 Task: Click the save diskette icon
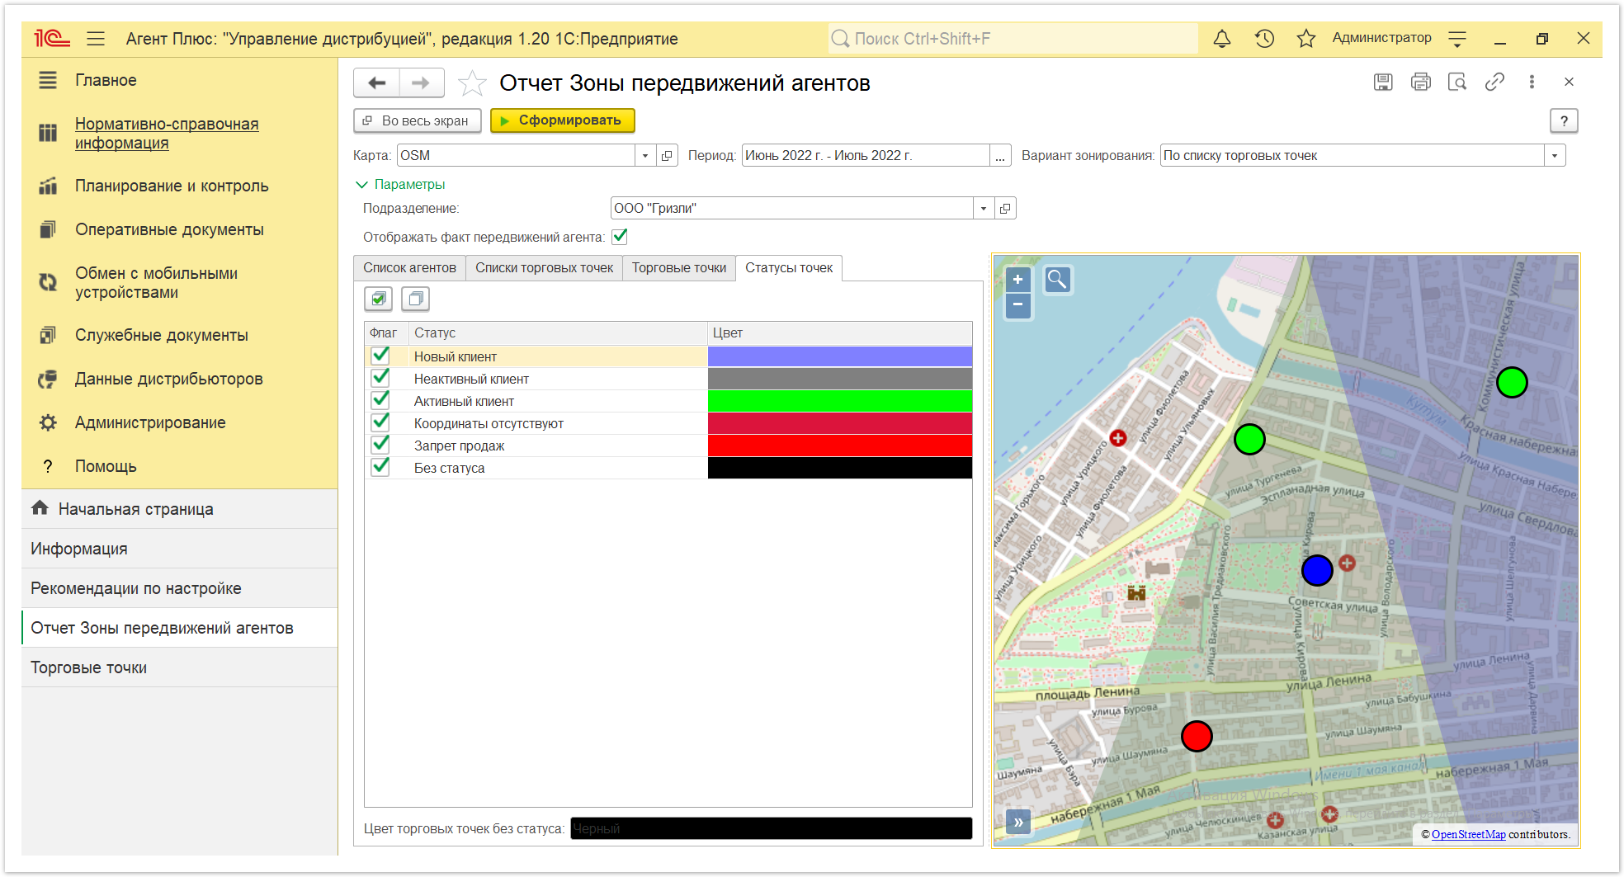[x=1383, y=82]
